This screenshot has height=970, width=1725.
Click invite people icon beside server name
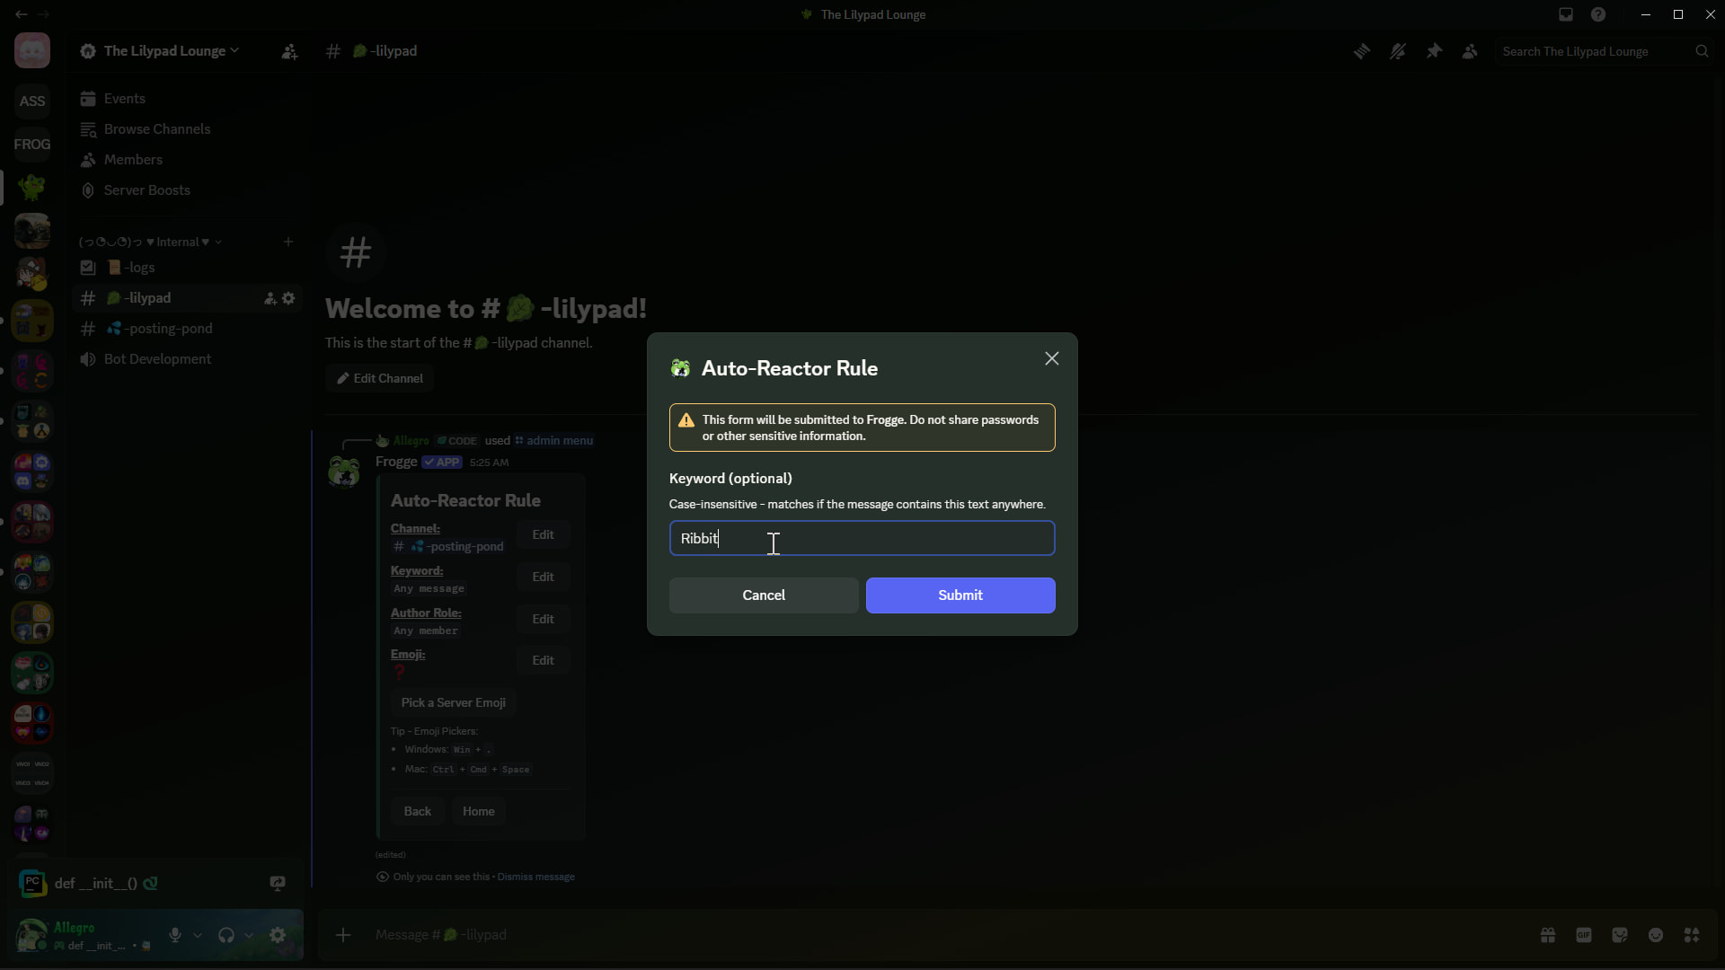click(x=289, y=52)
